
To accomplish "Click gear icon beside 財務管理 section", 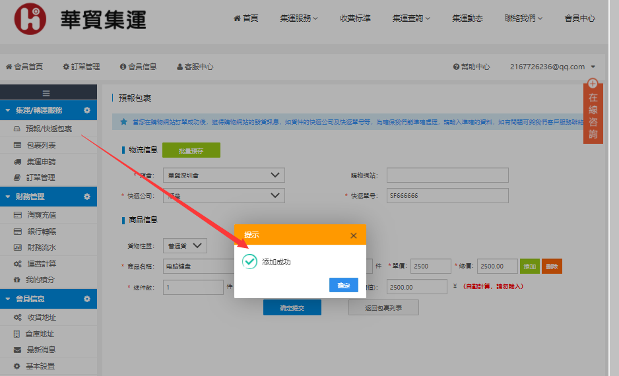I will coord(87,197).
